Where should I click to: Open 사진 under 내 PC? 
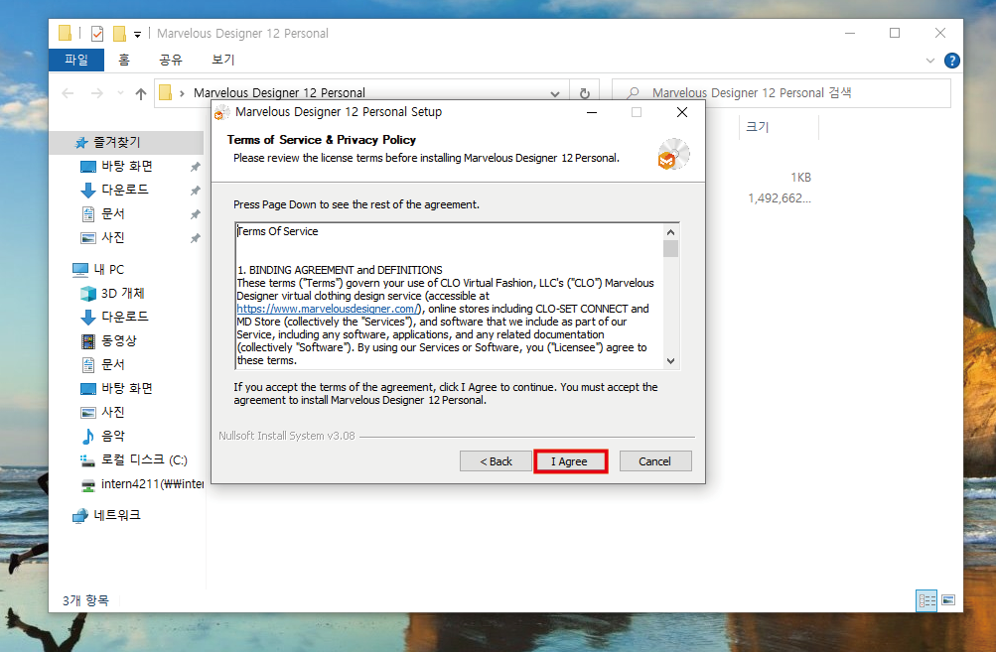[113, 412]
